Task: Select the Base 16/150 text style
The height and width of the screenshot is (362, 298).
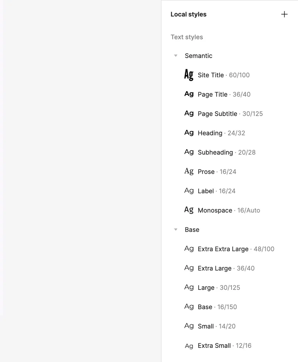Action: click(205, 307)
